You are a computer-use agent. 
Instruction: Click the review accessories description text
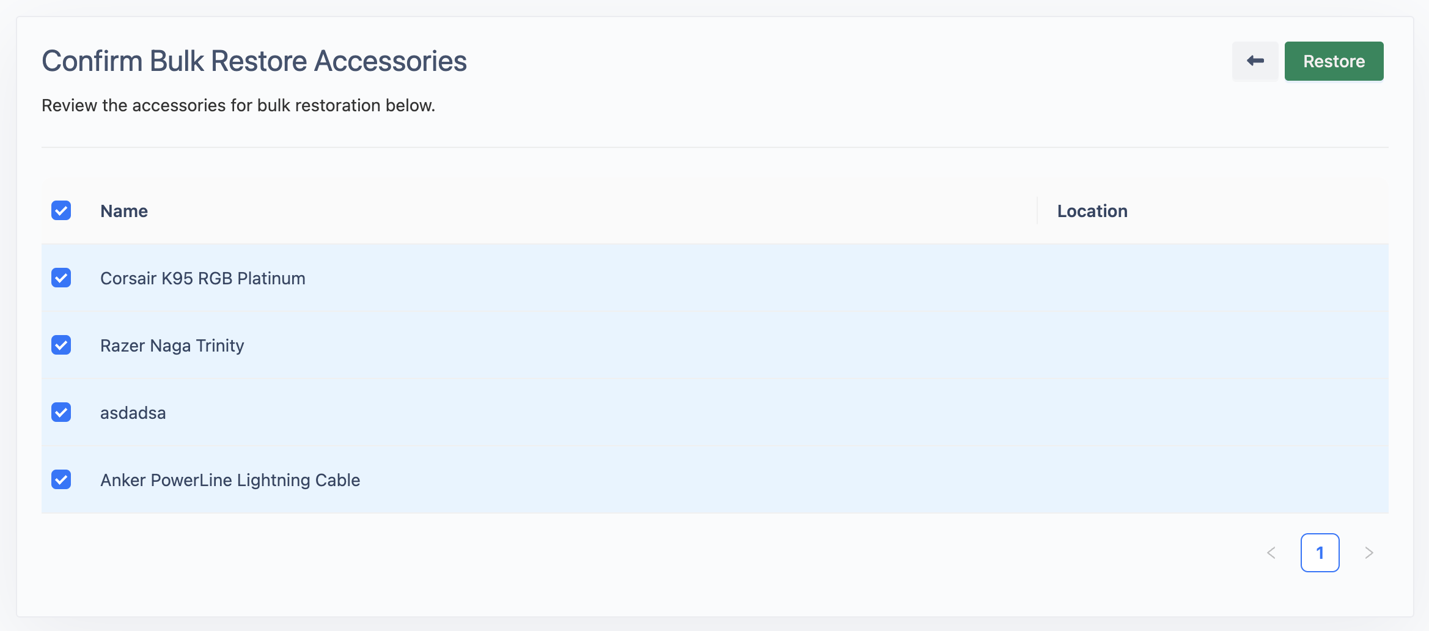[x=238, y=105]
